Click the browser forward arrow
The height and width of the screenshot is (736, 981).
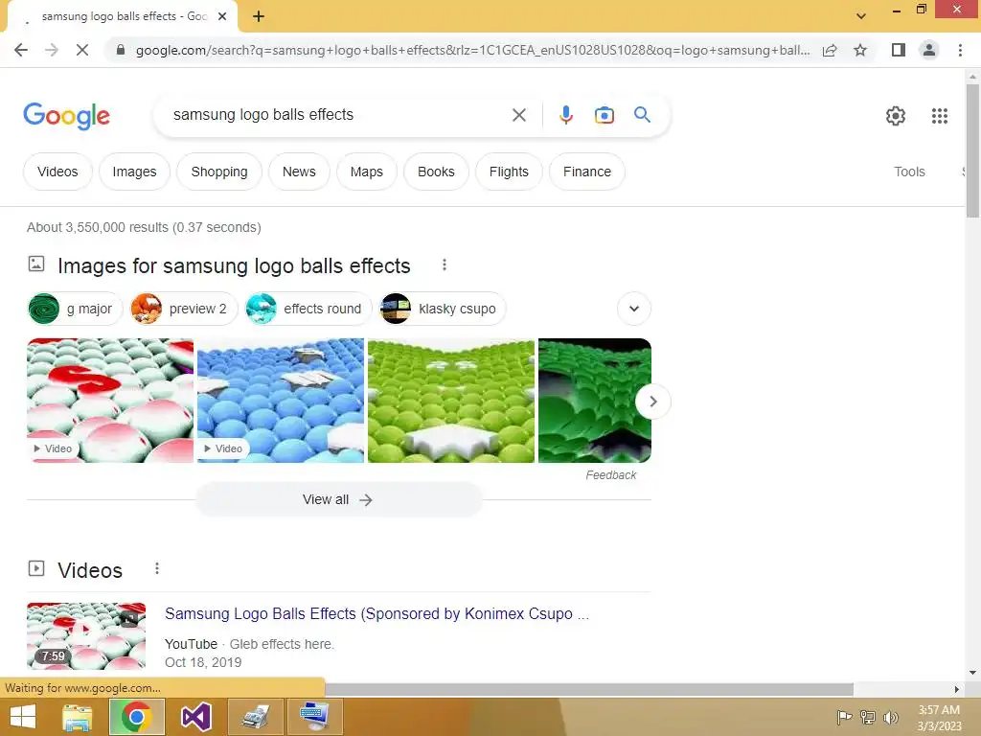[52, 50]
